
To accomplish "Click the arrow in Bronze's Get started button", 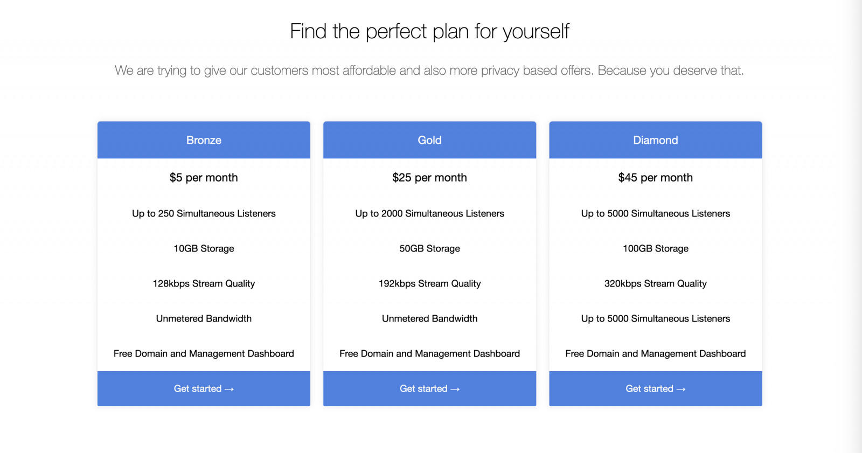I will [x=230, y=389].
